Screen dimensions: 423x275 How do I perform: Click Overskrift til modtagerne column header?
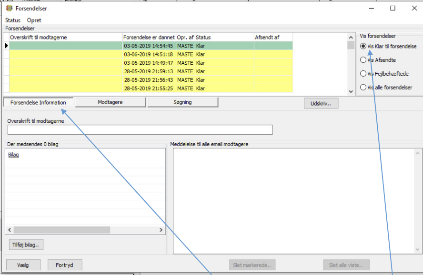coord(66,38)
